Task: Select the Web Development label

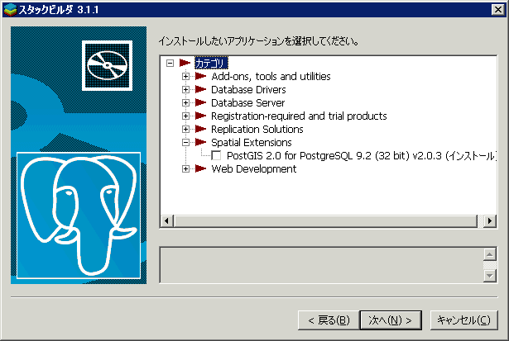Action: click(x=253, y=168)
